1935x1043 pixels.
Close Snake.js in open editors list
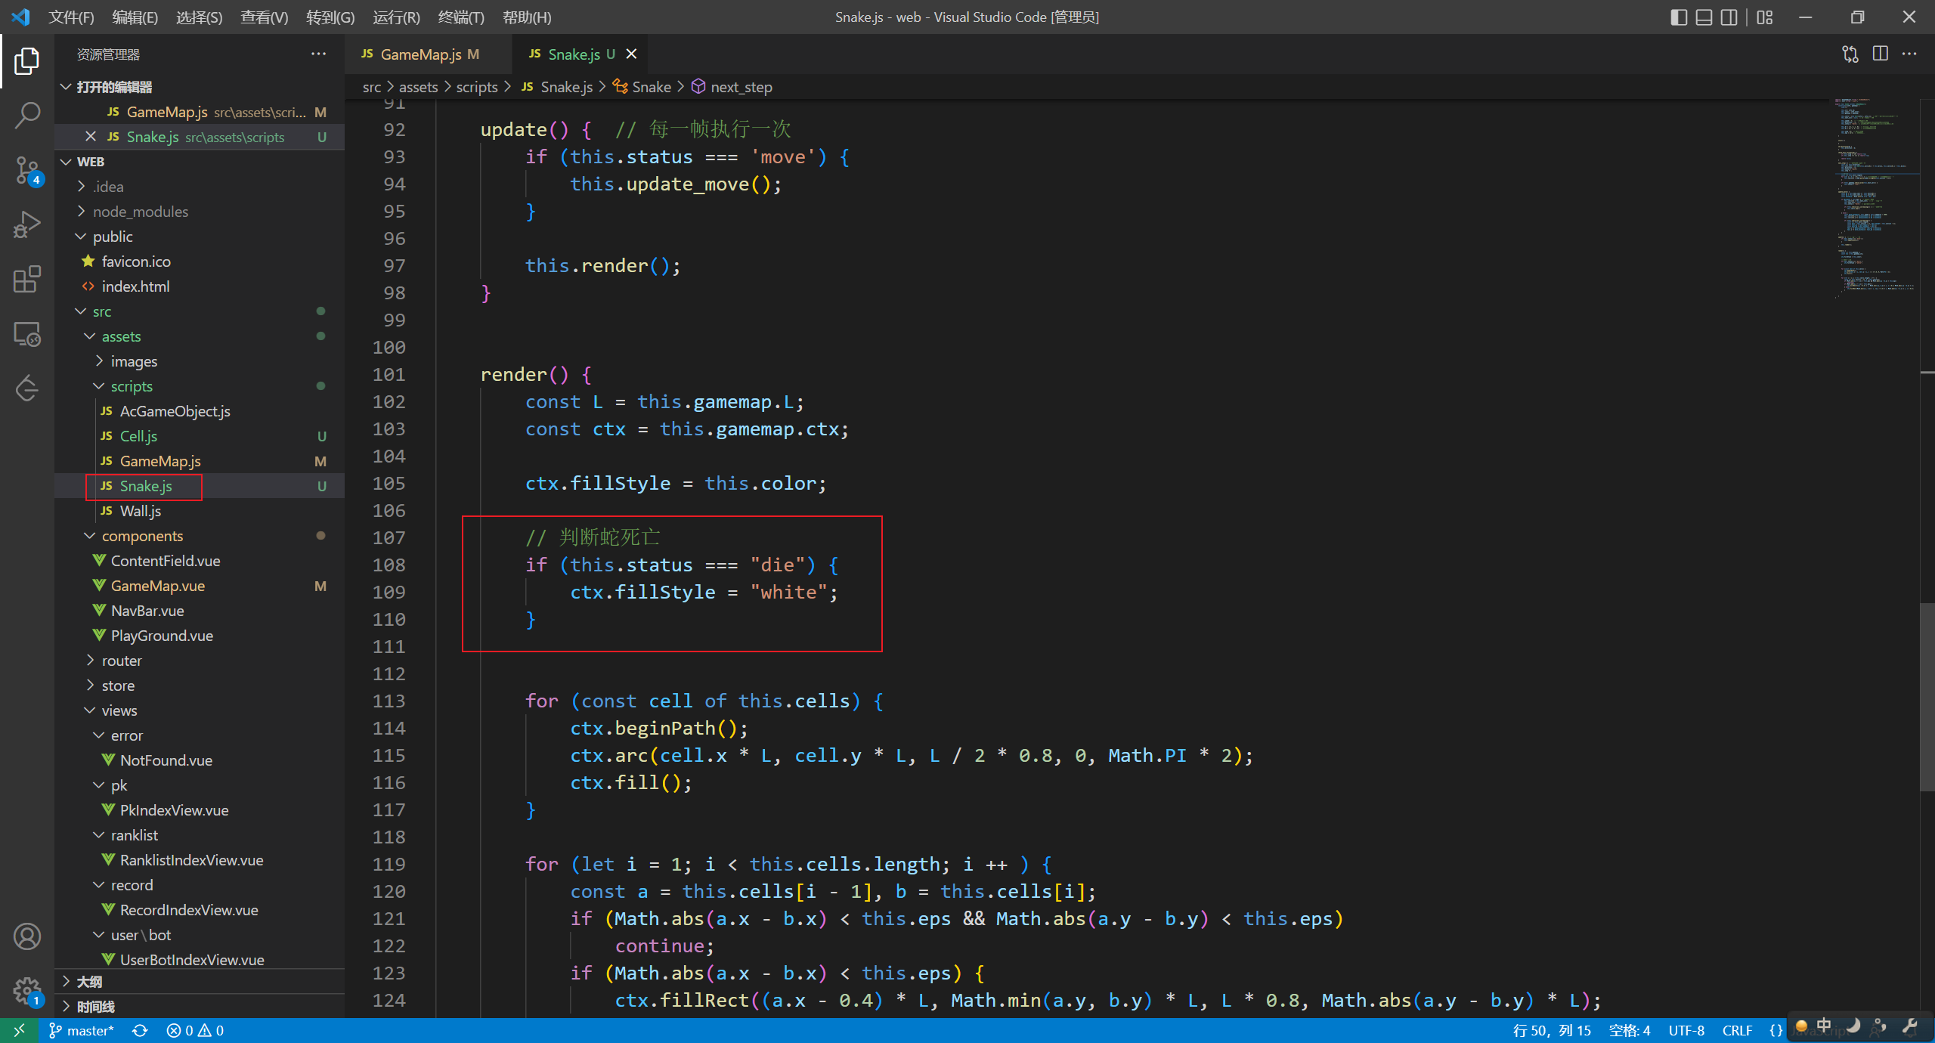coord(91,136)
